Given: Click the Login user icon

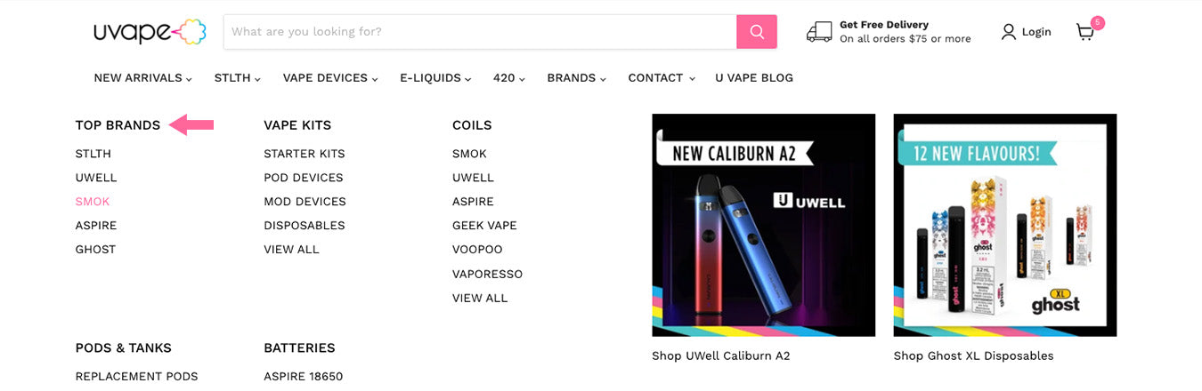Looking at the screenshot, I should coord(1008,32).
